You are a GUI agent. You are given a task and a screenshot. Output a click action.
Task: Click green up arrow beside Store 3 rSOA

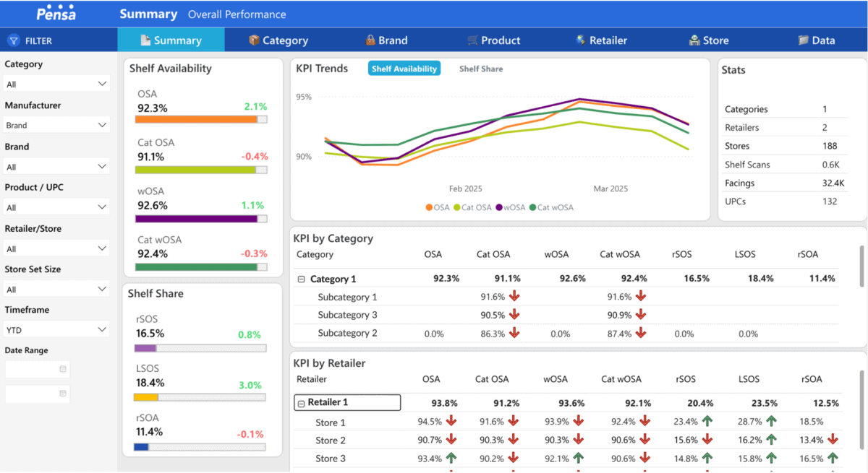coord(833,458)
